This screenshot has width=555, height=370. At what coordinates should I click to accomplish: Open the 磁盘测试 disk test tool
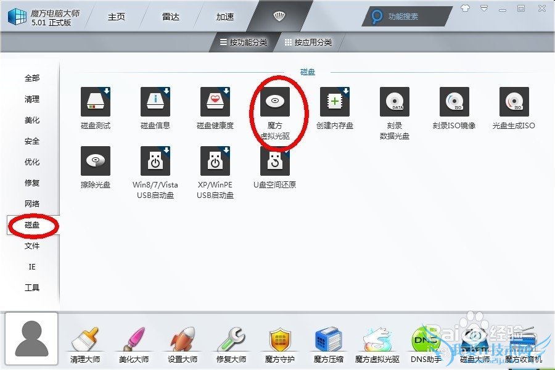96,102
